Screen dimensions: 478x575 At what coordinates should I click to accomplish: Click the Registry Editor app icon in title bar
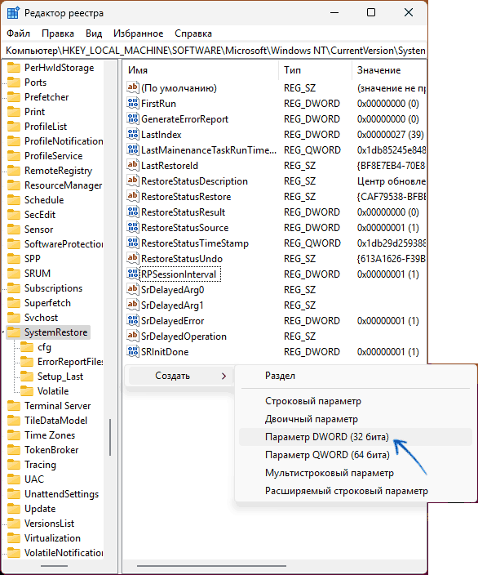13,13
